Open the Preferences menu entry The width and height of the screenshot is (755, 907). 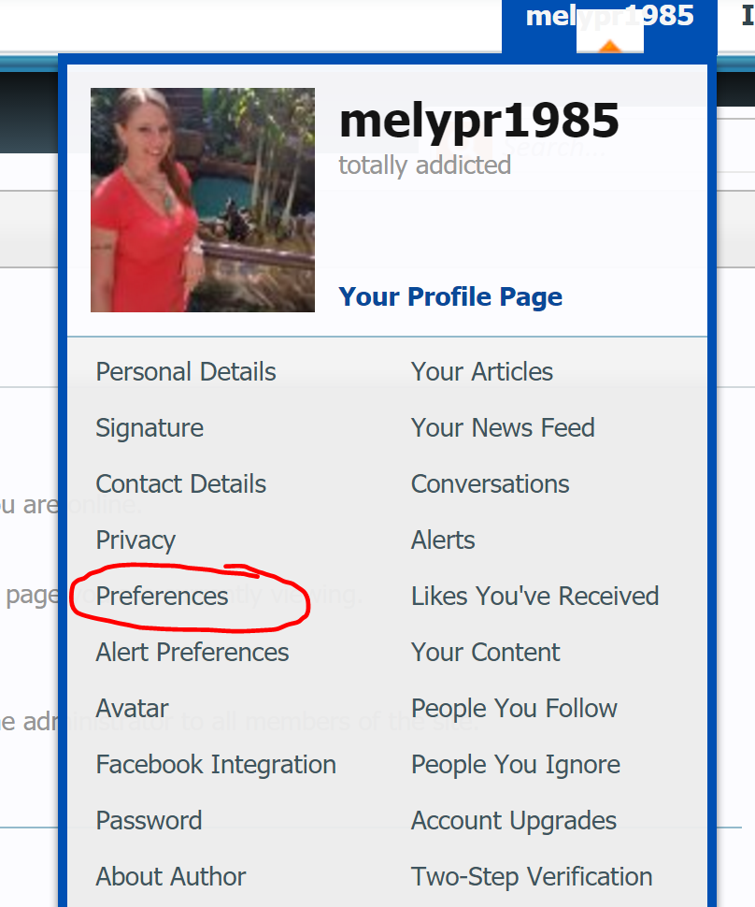pyautogui.click(x=162, y=597)
